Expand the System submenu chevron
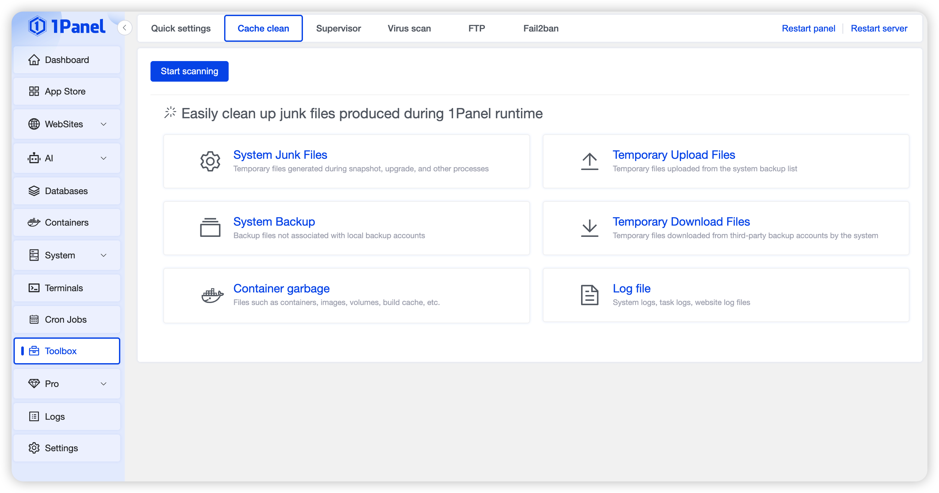The height and width of the screenshot is (493, 939). coord(104,255)
